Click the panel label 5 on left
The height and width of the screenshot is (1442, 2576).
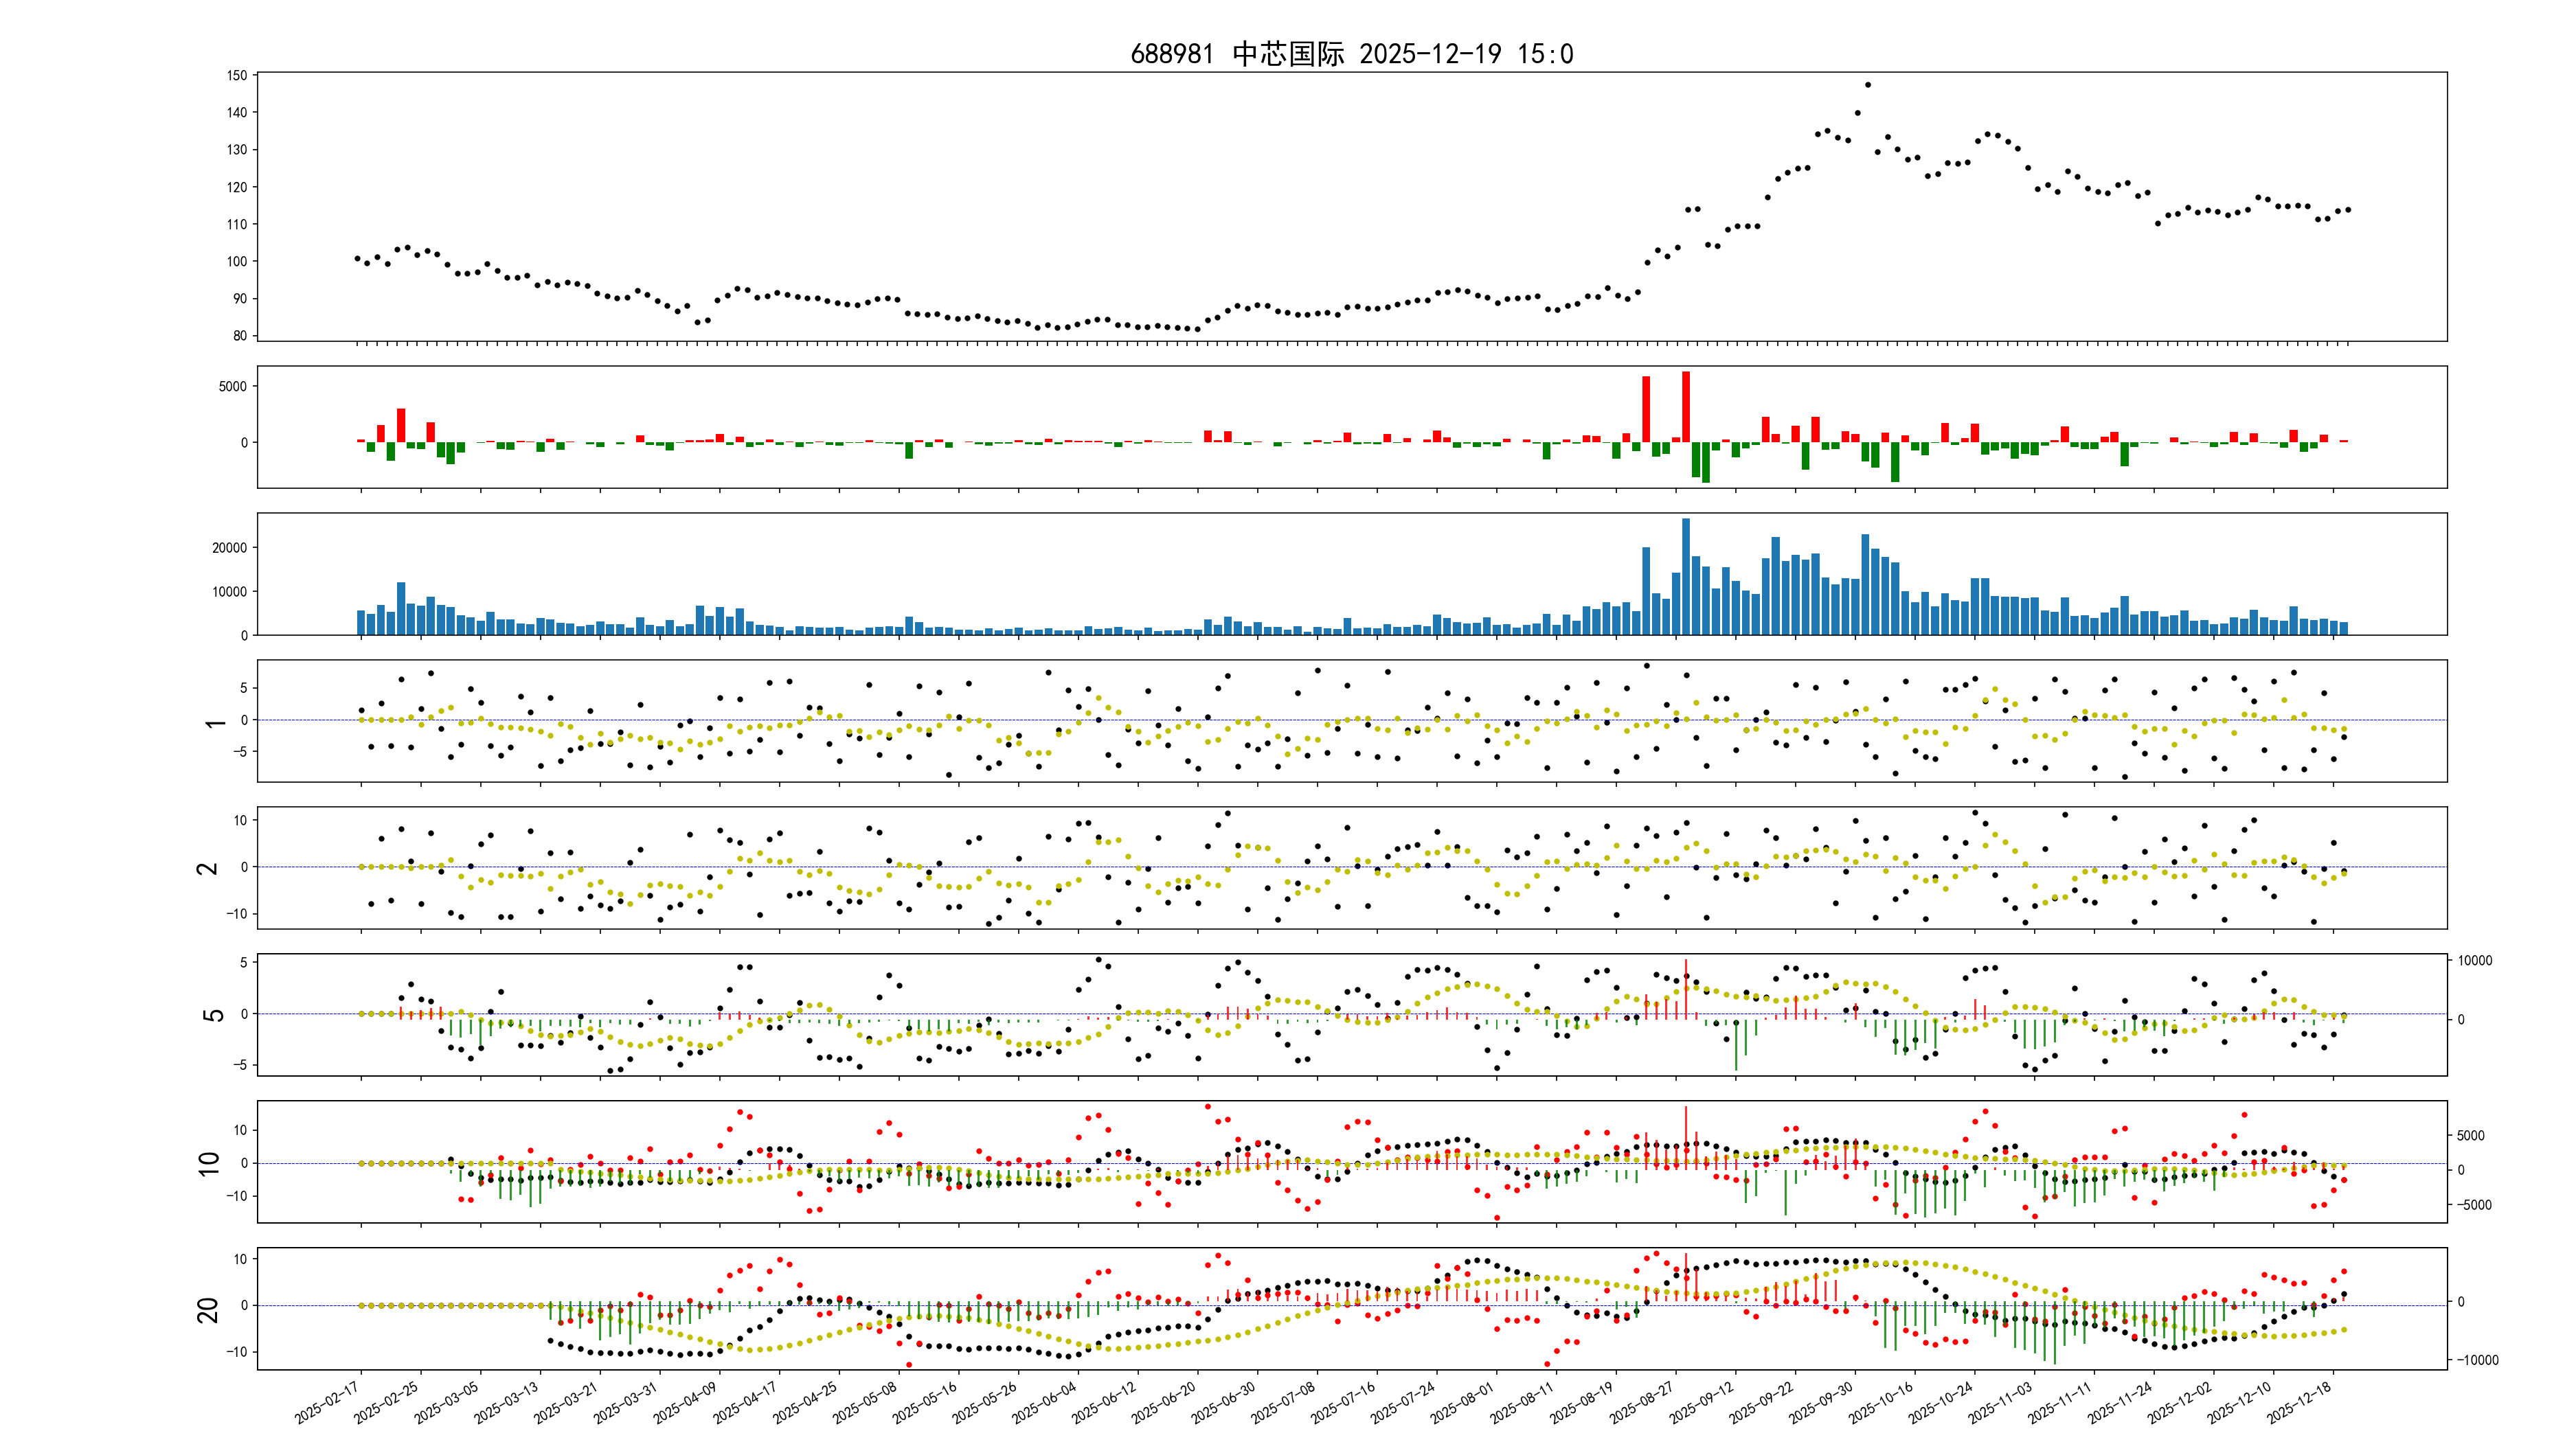213,1016
